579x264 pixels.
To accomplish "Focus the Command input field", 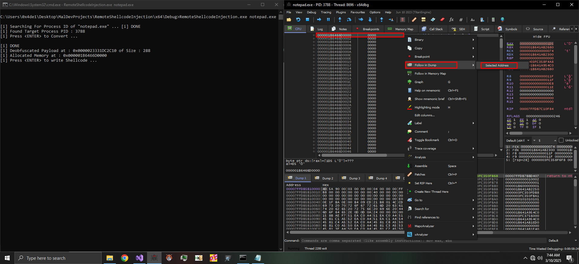I will point(424,241).
